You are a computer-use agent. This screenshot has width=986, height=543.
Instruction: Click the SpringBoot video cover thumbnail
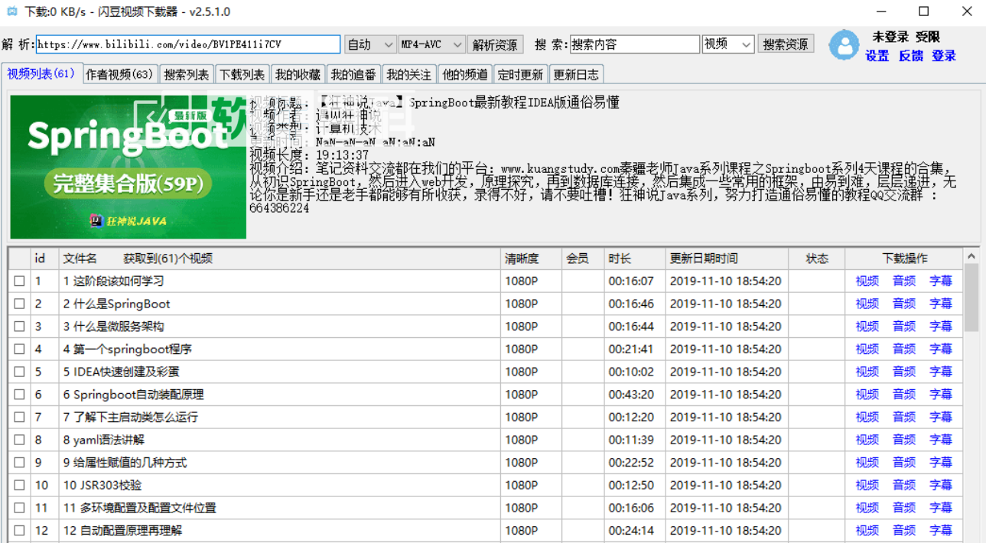(129, 167)
